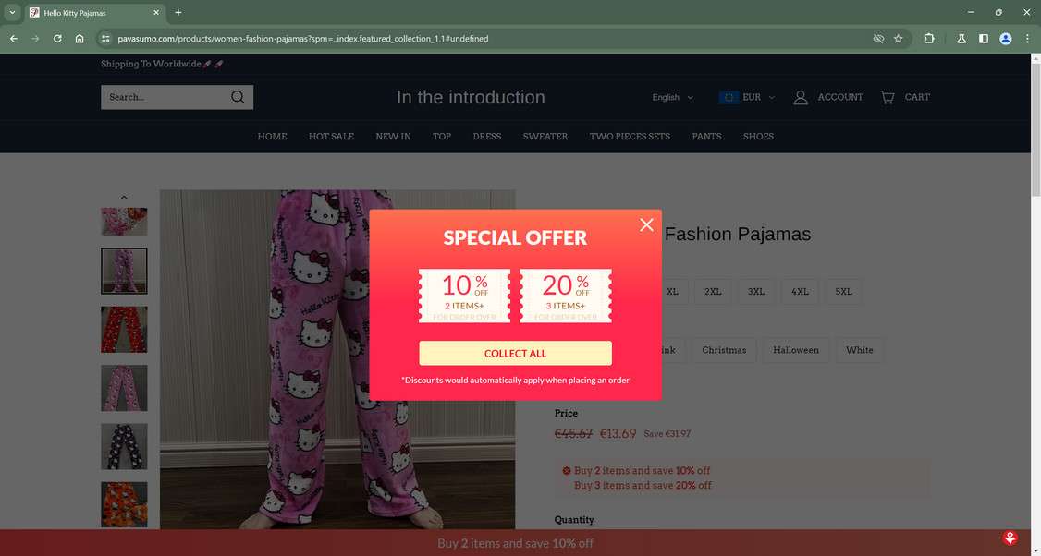
Task: Go back in browser
Action: coord(14,39)
